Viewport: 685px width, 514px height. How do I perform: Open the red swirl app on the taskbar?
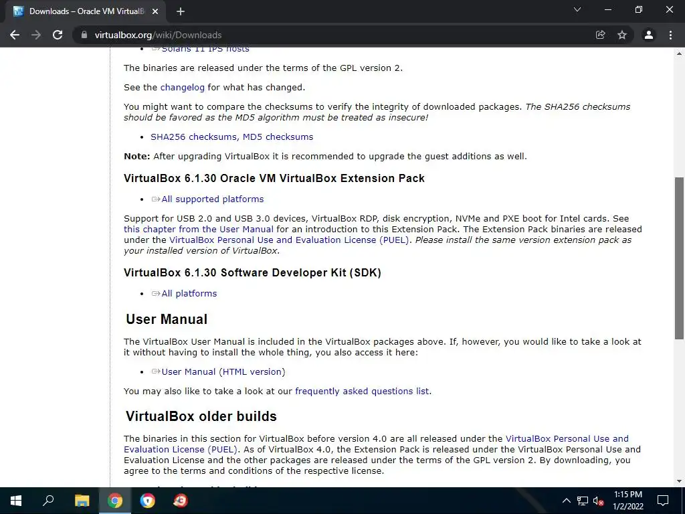tap(181, 501)
